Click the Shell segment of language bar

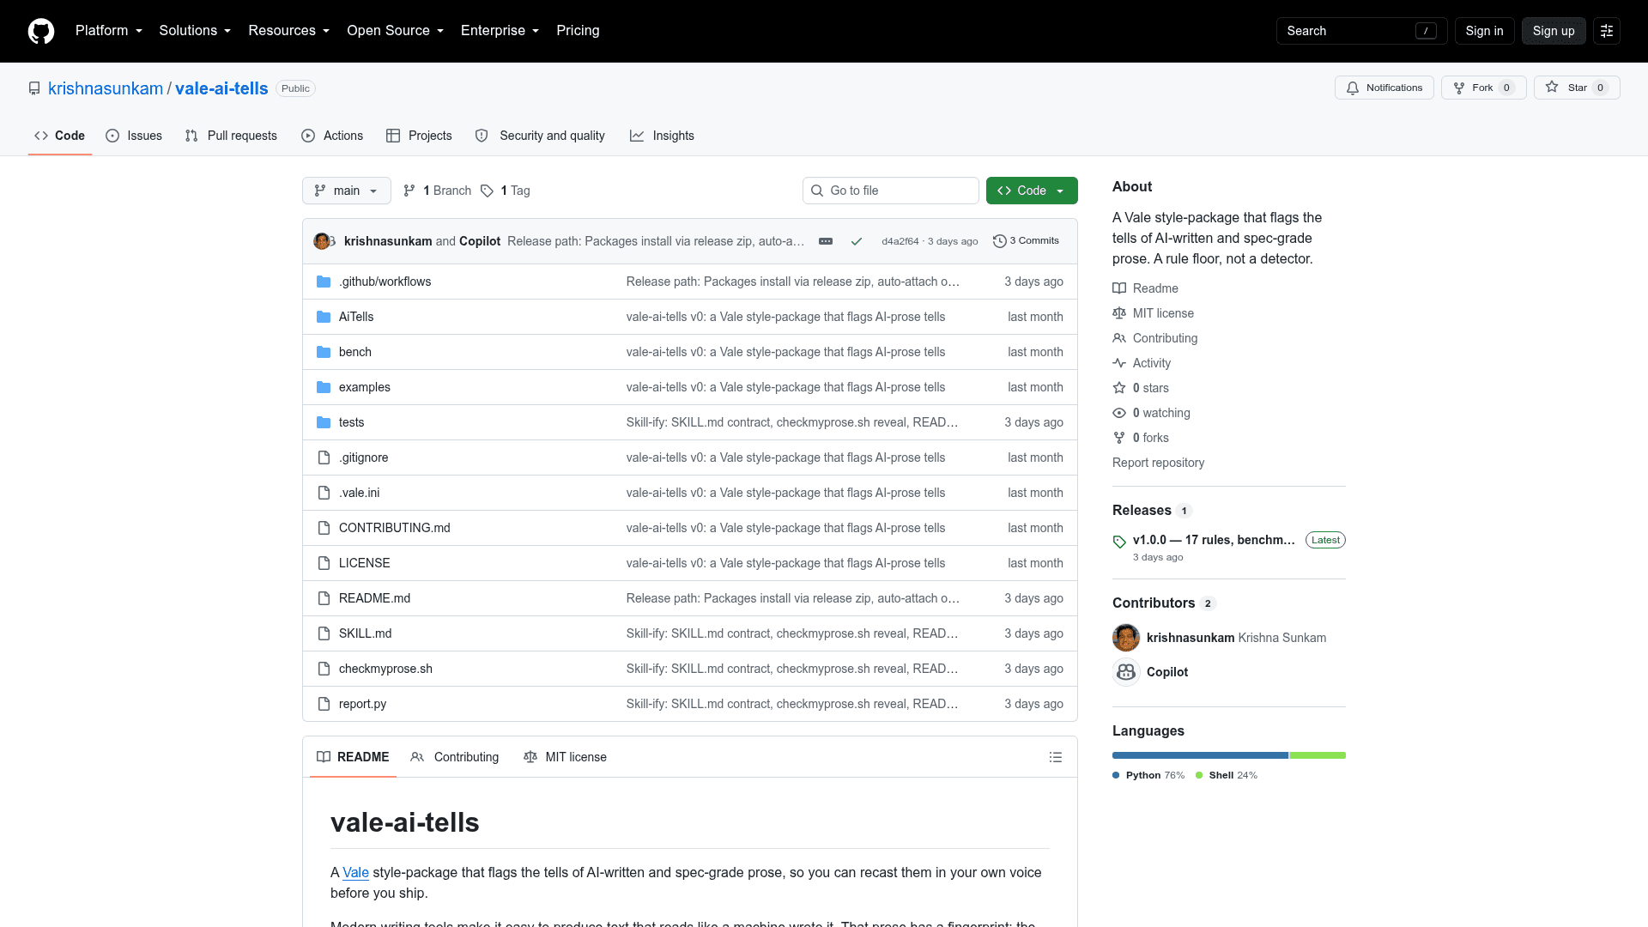(x=1318, y=755)
